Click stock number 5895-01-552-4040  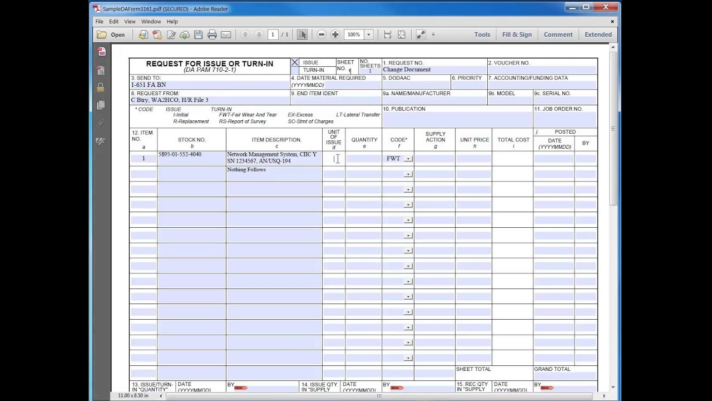point(180,154)
